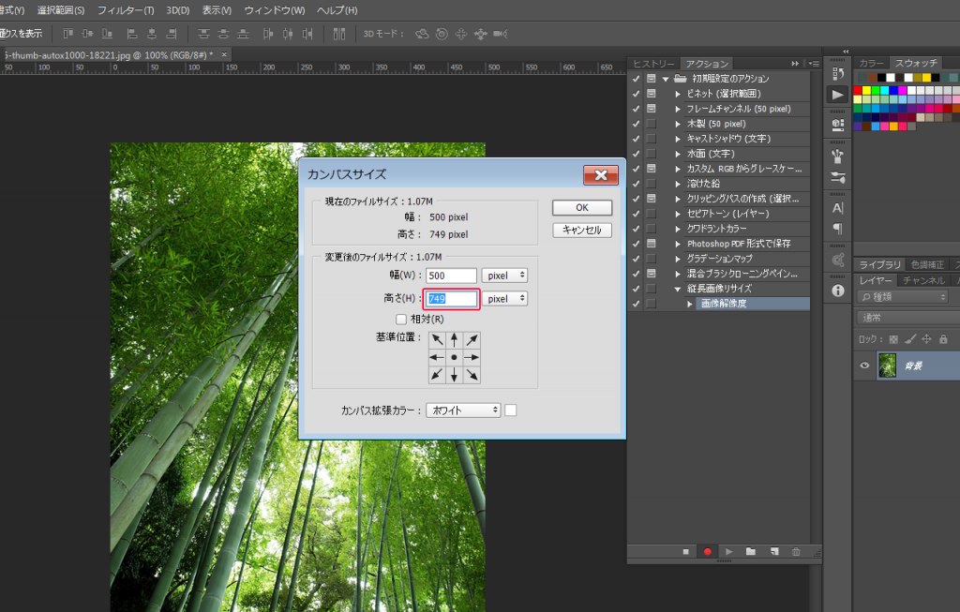This screenshot has height=612, width=960.
Task: Pick the red swatch in Swatches panel
Action: 858,91
